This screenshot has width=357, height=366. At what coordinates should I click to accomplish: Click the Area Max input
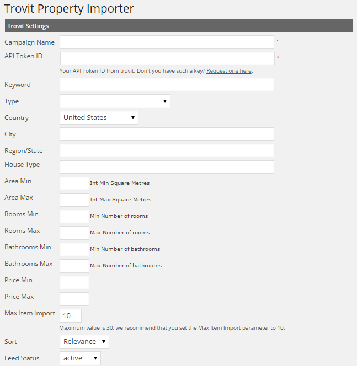click(74, 200)
